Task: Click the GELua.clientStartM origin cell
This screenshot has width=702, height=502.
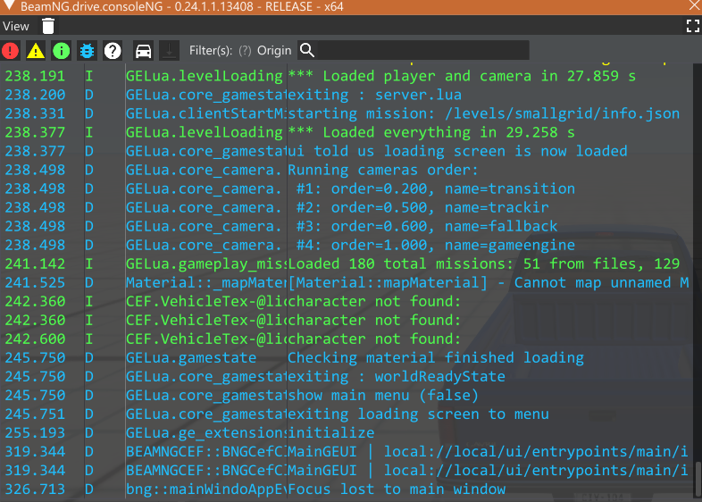Action: pos(206,113)
